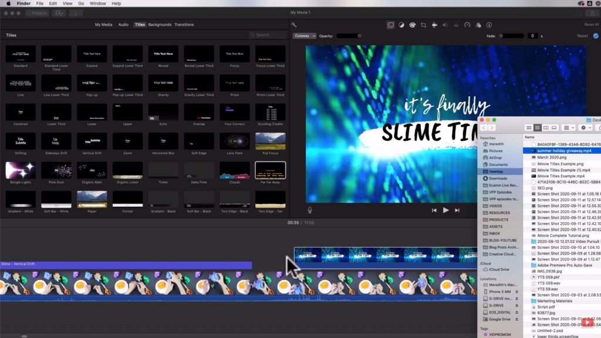
Task: Apply the cutaway adjustment with the checkmark
Action: [x=596, y=36]
